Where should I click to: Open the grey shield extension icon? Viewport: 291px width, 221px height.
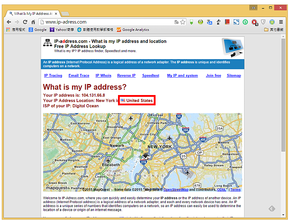(x=263, y=22)
